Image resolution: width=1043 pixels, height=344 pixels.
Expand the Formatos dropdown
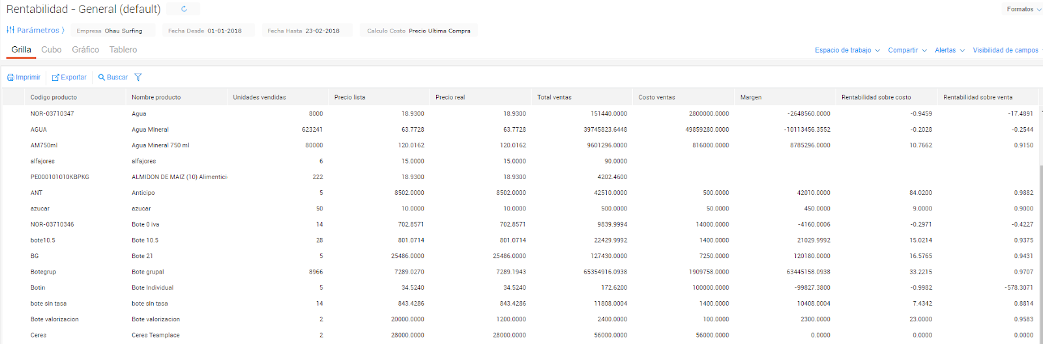tap(1023, 9)
